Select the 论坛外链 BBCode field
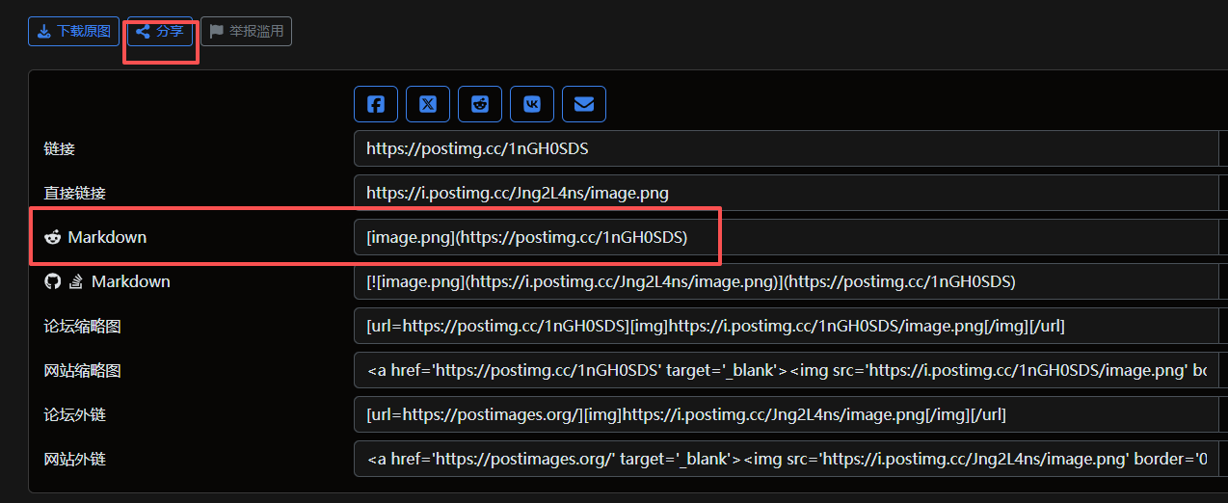The height and width of the screenshot is (503, 1228). coord(787,414)
